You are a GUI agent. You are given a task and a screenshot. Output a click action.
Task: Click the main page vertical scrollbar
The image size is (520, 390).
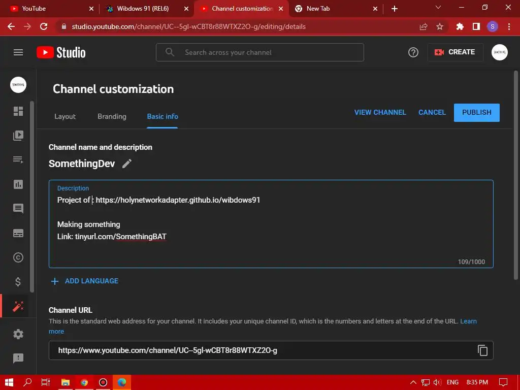pyautogui.click(x=516, y=175)
